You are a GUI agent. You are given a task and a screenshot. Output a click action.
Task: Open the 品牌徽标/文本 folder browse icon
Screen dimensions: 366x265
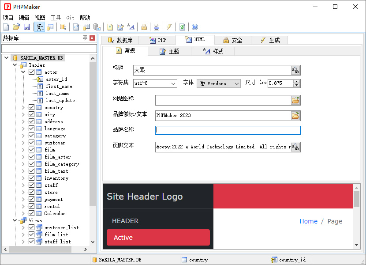click(295, 115)
